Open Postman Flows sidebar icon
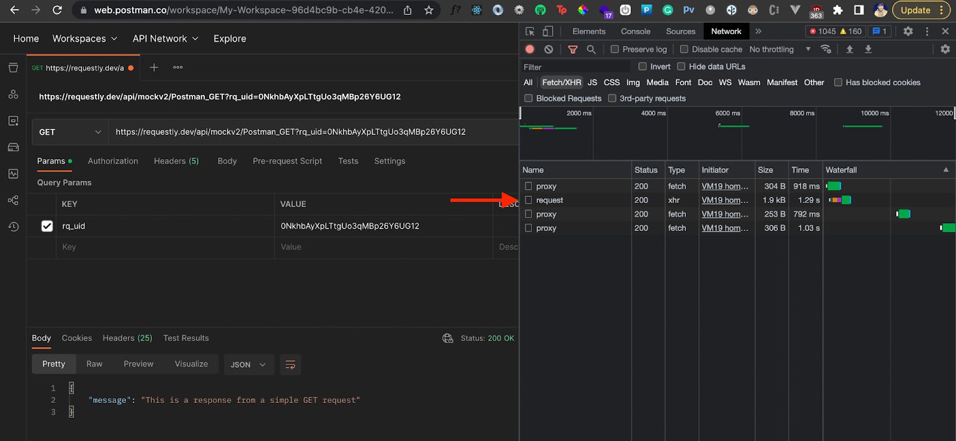This screenshot has width=956, height=441. (13, 200)
